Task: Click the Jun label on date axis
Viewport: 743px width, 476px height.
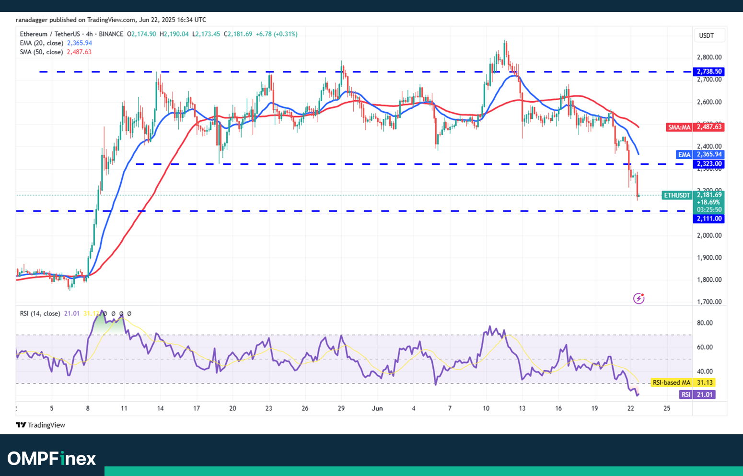Action: pyautogui.click(x=377, y=408)
